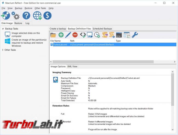Click the summary pane scroll down arrow
Image resolution: width=178 pixels, height=135 pixels.
tap(173, 130)
